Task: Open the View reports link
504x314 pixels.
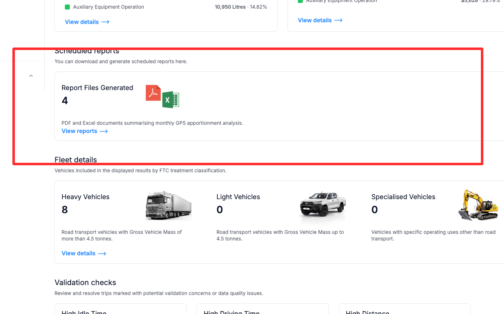Action: click(79, 131)
